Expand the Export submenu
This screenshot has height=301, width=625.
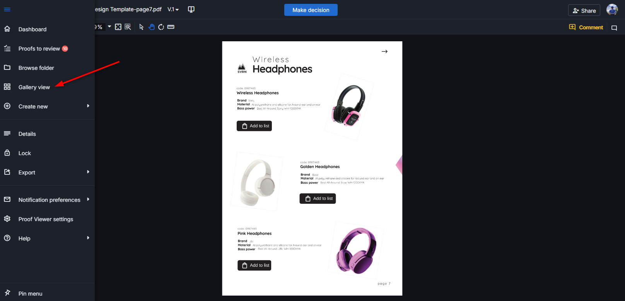pyautogui.click(x=47, y=172)
